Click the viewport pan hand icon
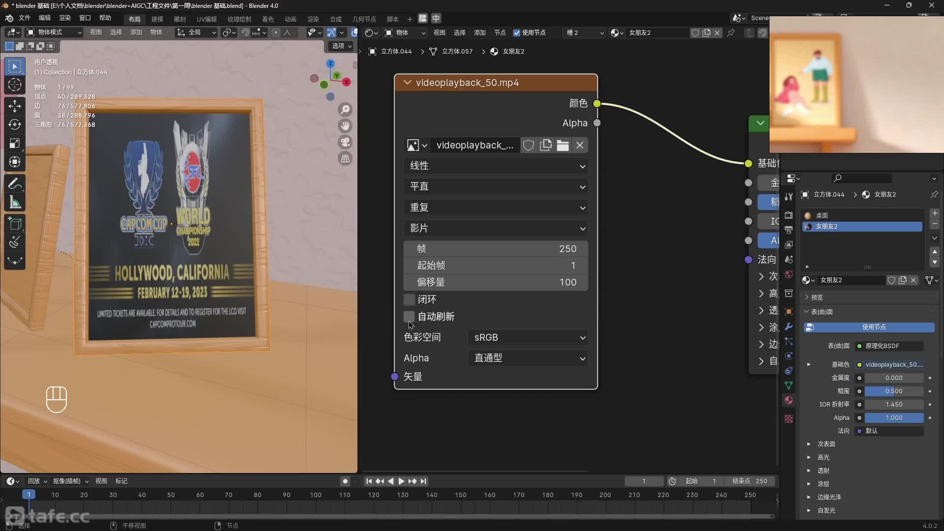The width and height of the screenshot is (944, 531). (345, 126)
